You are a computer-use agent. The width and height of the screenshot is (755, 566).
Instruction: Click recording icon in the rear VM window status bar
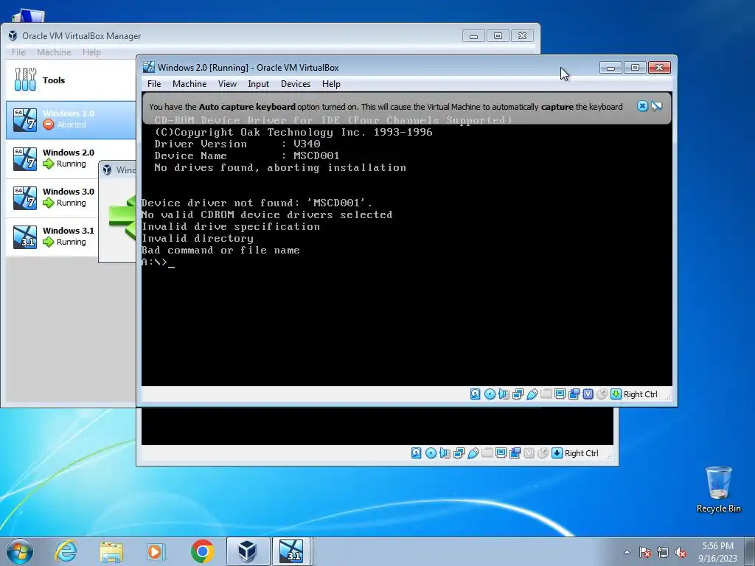(x=515, y=453)
